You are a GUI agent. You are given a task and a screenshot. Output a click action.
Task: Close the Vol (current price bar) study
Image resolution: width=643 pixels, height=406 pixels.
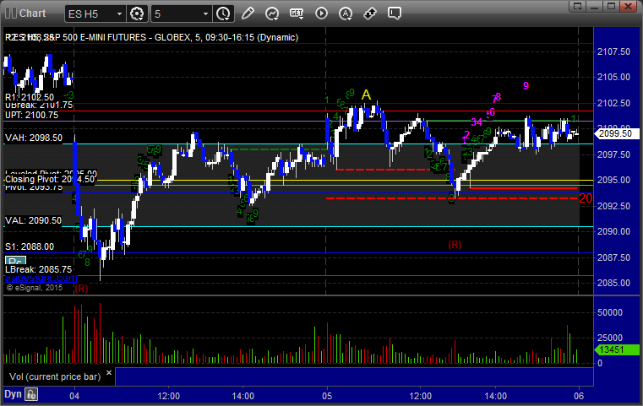pyautogui.click(x=109, y=373)
